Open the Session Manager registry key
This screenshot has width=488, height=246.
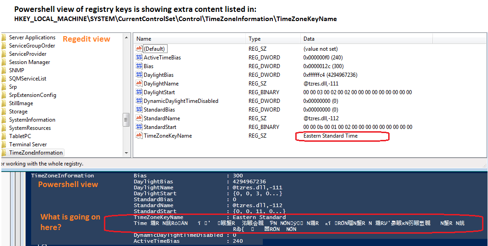(30, 62)
